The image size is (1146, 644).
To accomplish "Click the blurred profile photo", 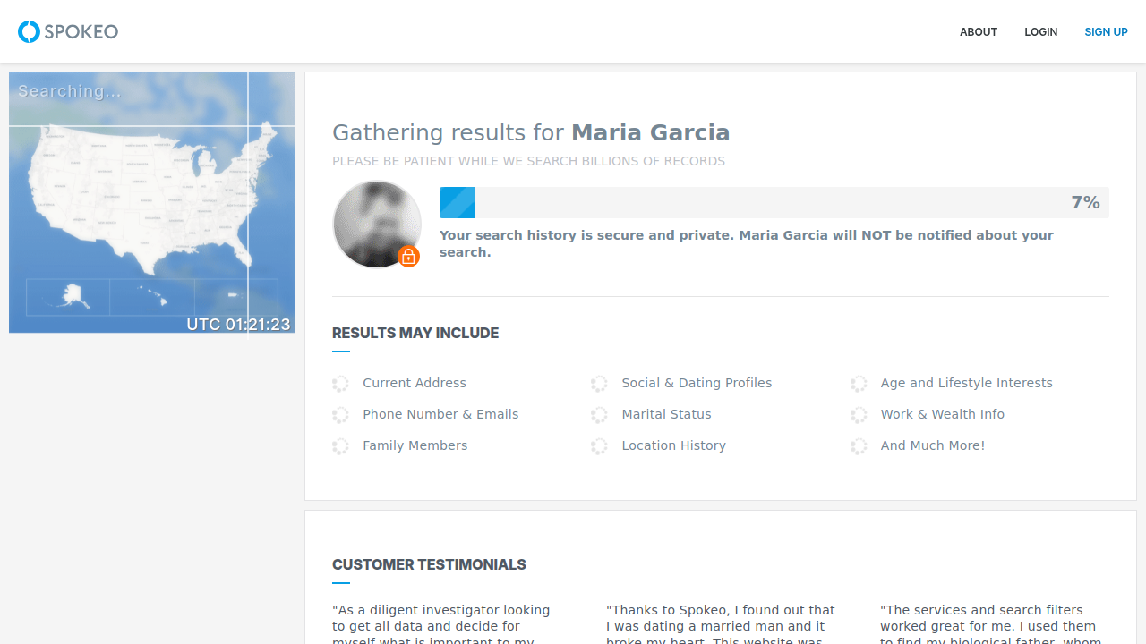I will tap(376, 224).
